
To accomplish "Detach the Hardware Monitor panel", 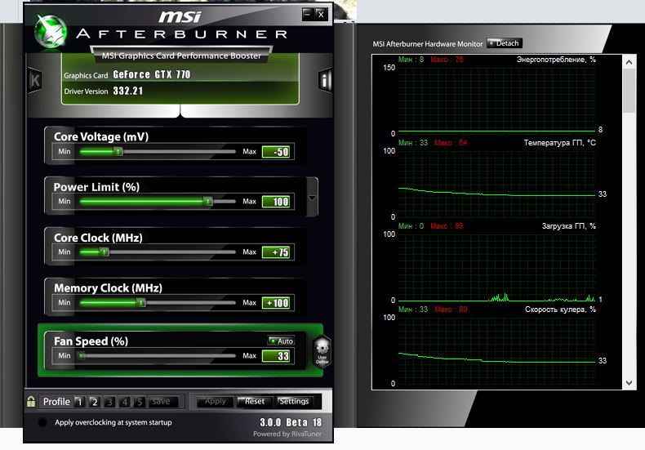I will click(x=505, y=43).
